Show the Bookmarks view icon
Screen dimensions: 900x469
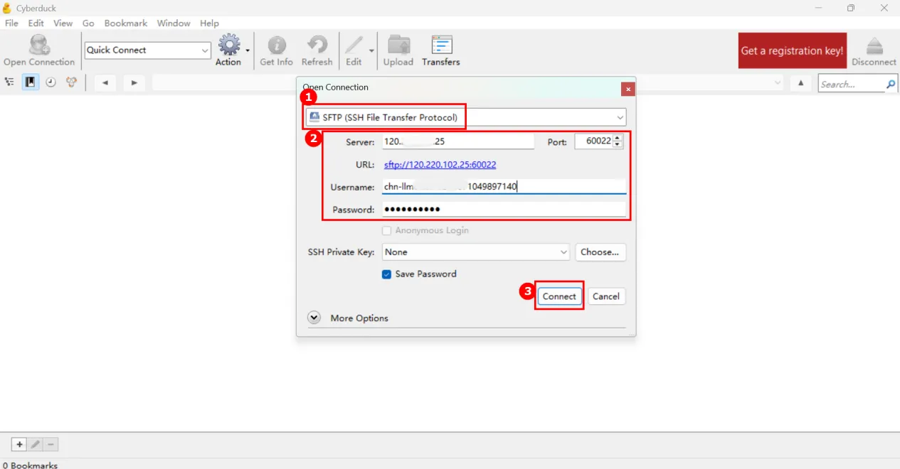[31, 82]
